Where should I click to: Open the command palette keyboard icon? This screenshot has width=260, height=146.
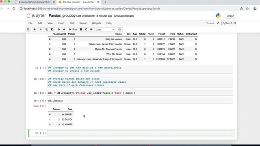(119, 30)
